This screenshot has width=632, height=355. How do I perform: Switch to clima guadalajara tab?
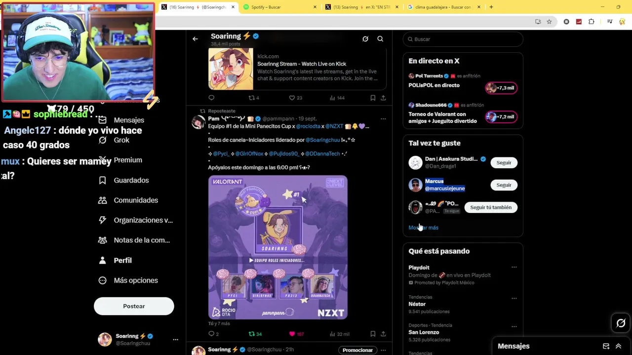click(443, 7)
